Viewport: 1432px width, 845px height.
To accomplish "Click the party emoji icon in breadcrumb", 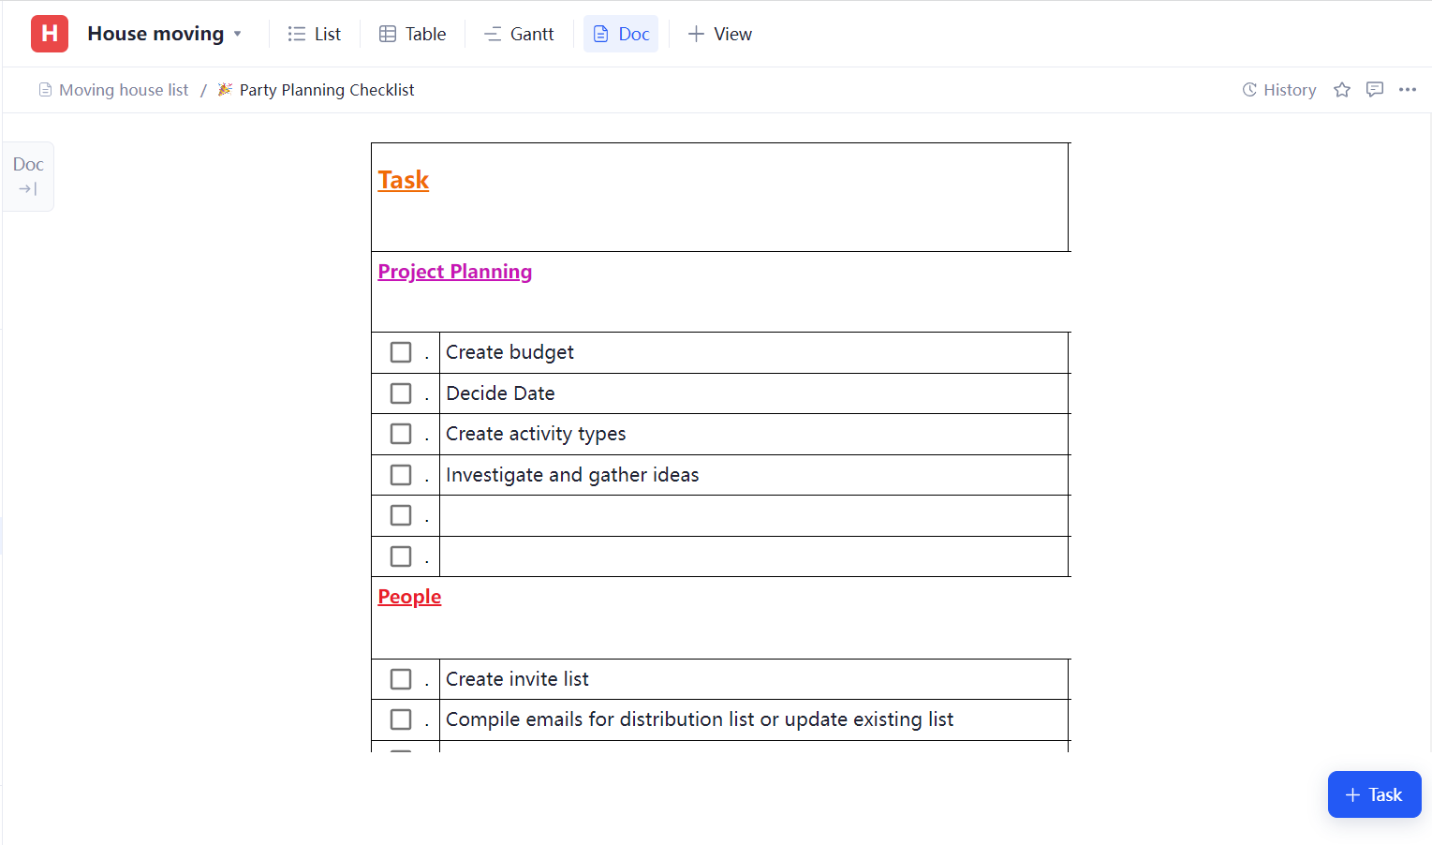I will click(x=225, y=90).
